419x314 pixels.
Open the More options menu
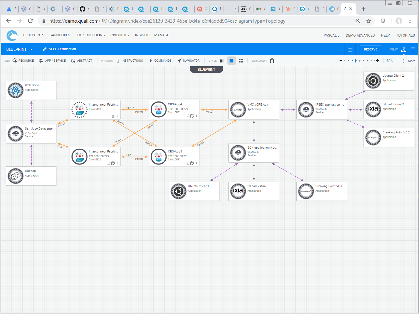coord(409,61)
